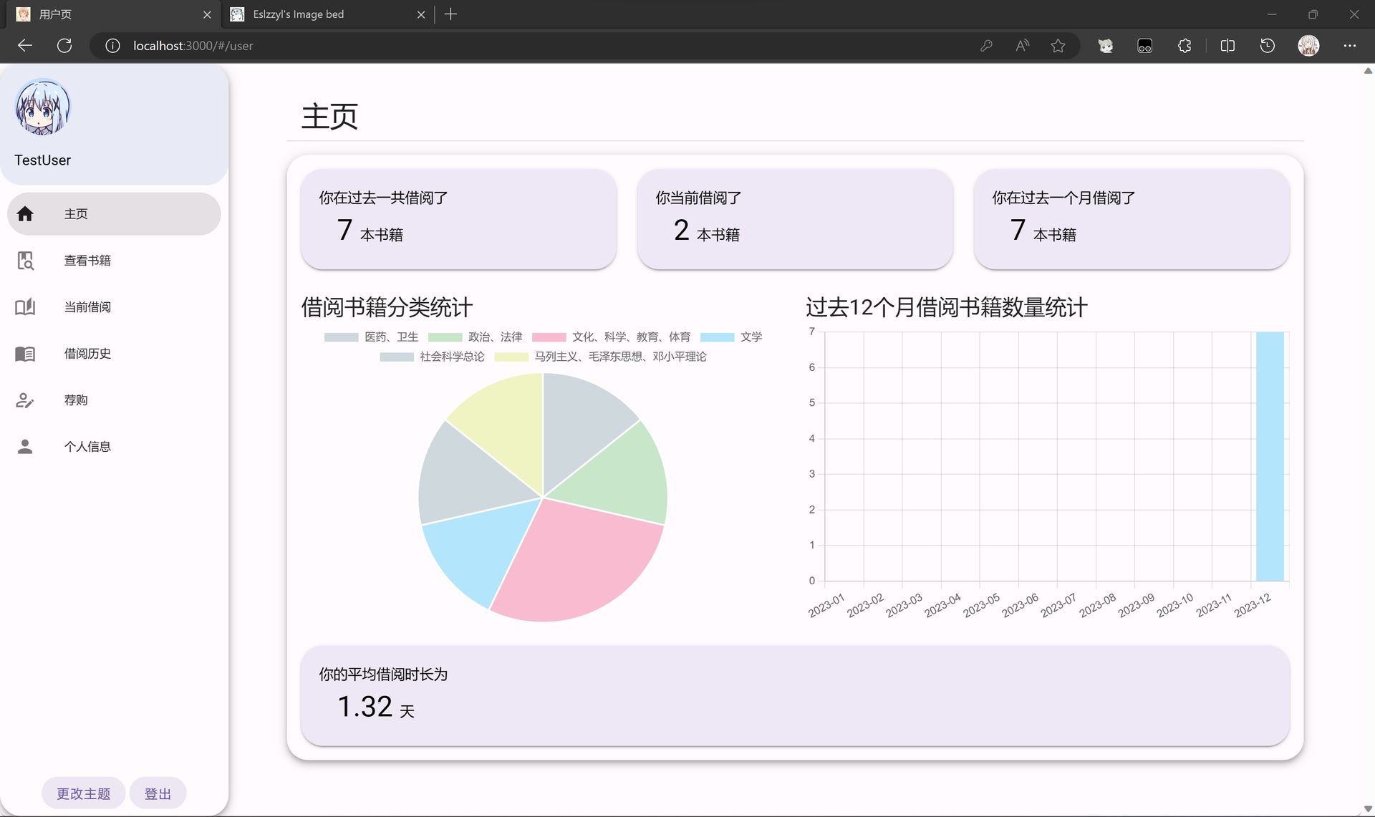This screenshot has width=1375, height=817.
Task: Click the 你当前借阅了 card
Action: (x=795, y=219)
